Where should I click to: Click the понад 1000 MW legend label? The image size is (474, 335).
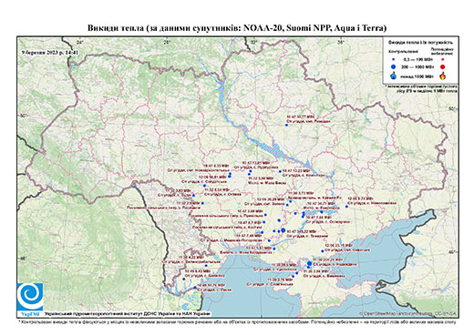coord(417,76)
